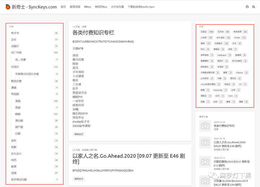
Task: Open post title 各类付费知识专栏
Action: click(x=93, y=32)
